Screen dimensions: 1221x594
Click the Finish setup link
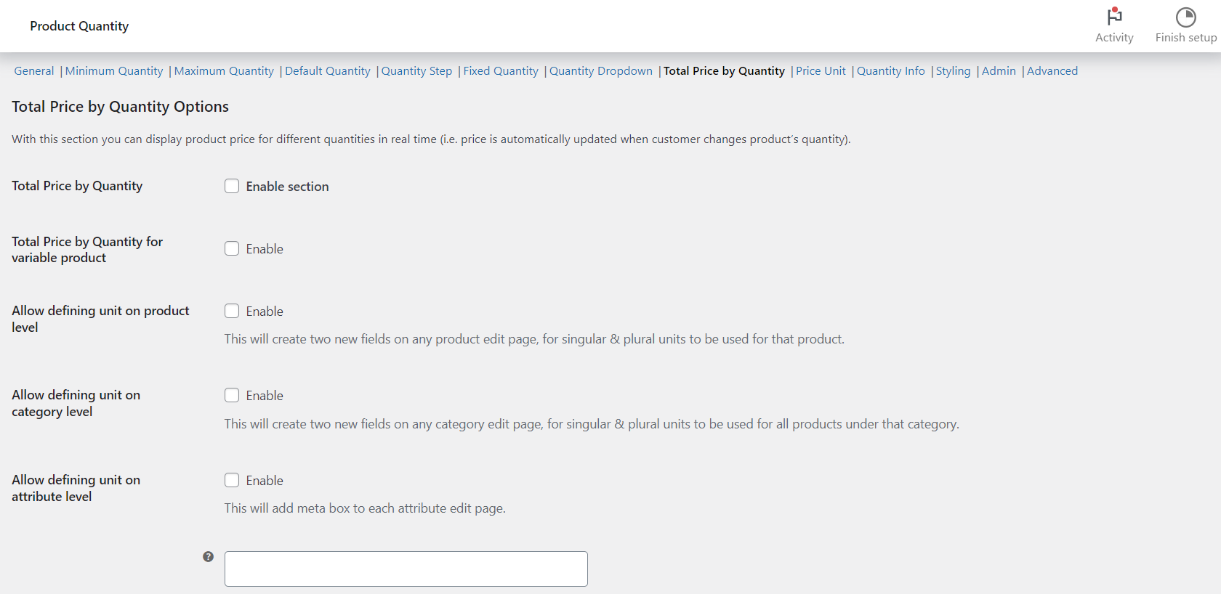click(x=1185, y=37)
